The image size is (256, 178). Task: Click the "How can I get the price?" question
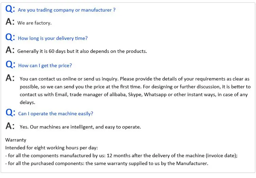45,65
